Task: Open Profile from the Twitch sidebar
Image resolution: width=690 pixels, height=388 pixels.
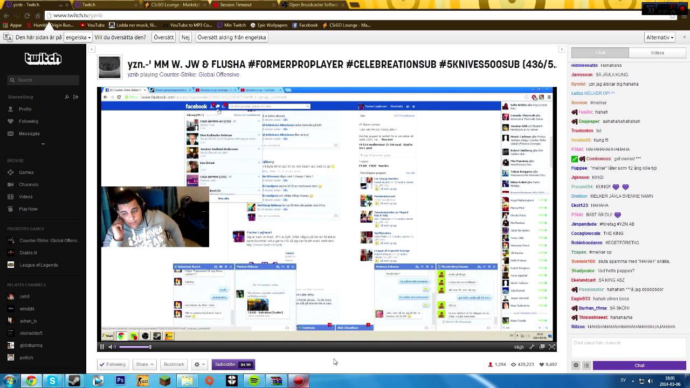Action: point(25,109)
